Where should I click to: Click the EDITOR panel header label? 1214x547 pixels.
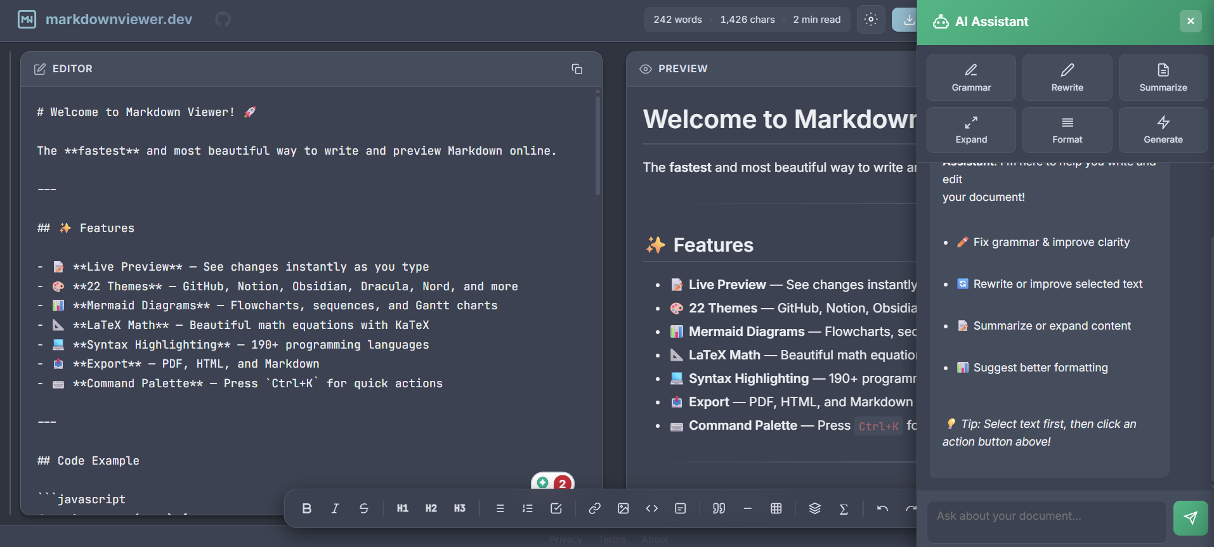click(72, 68)
